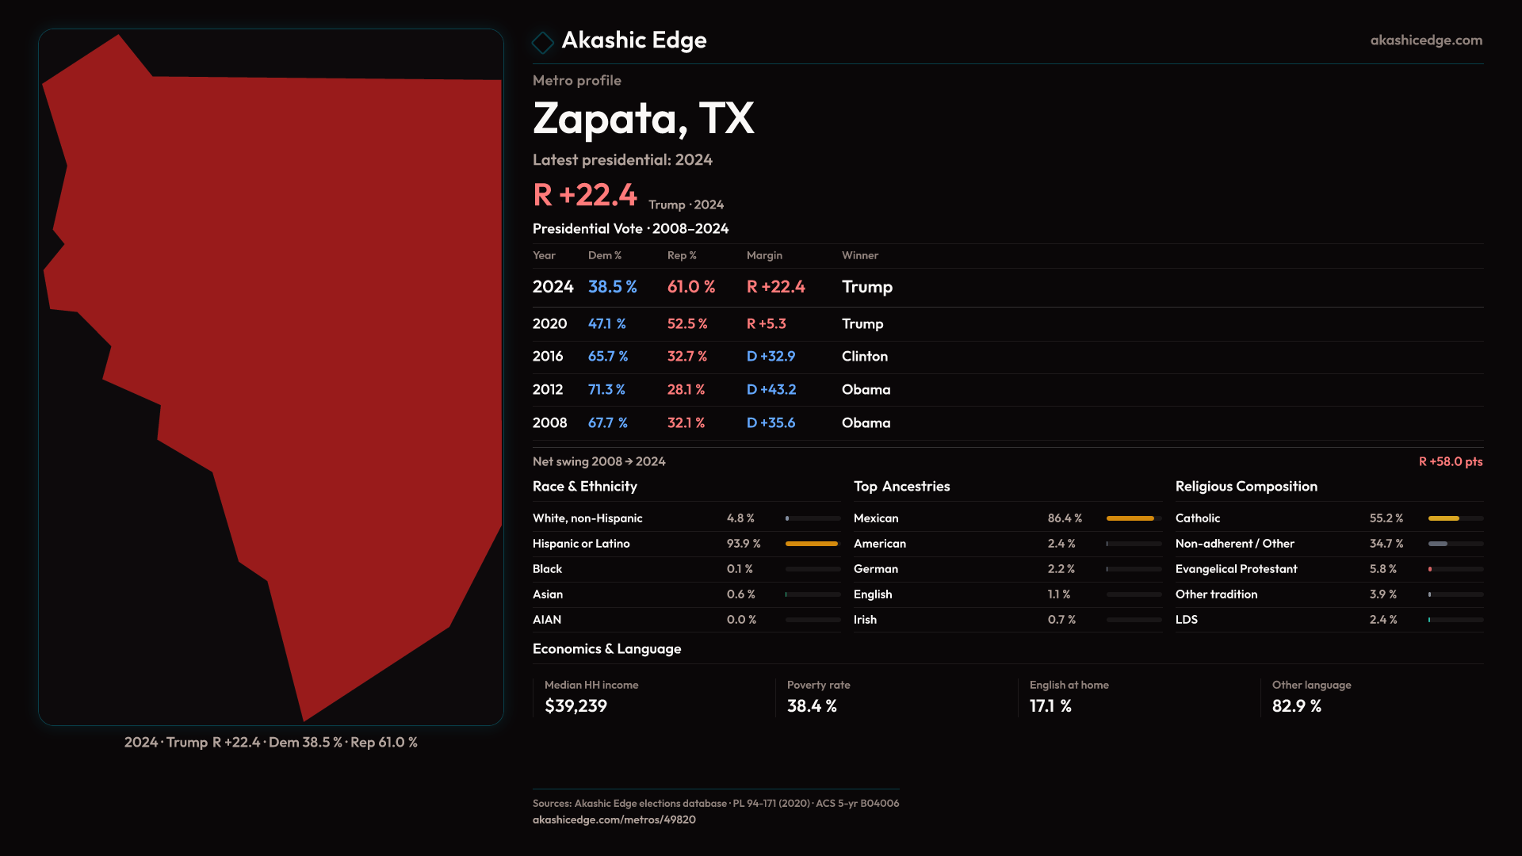Open the akashicedge.com link in header
Screen dimensions: 1522x856
click(x=1425, y=40)
